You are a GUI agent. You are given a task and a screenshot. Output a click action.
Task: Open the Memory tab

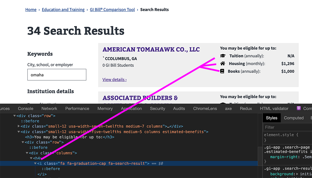[105, 108]
